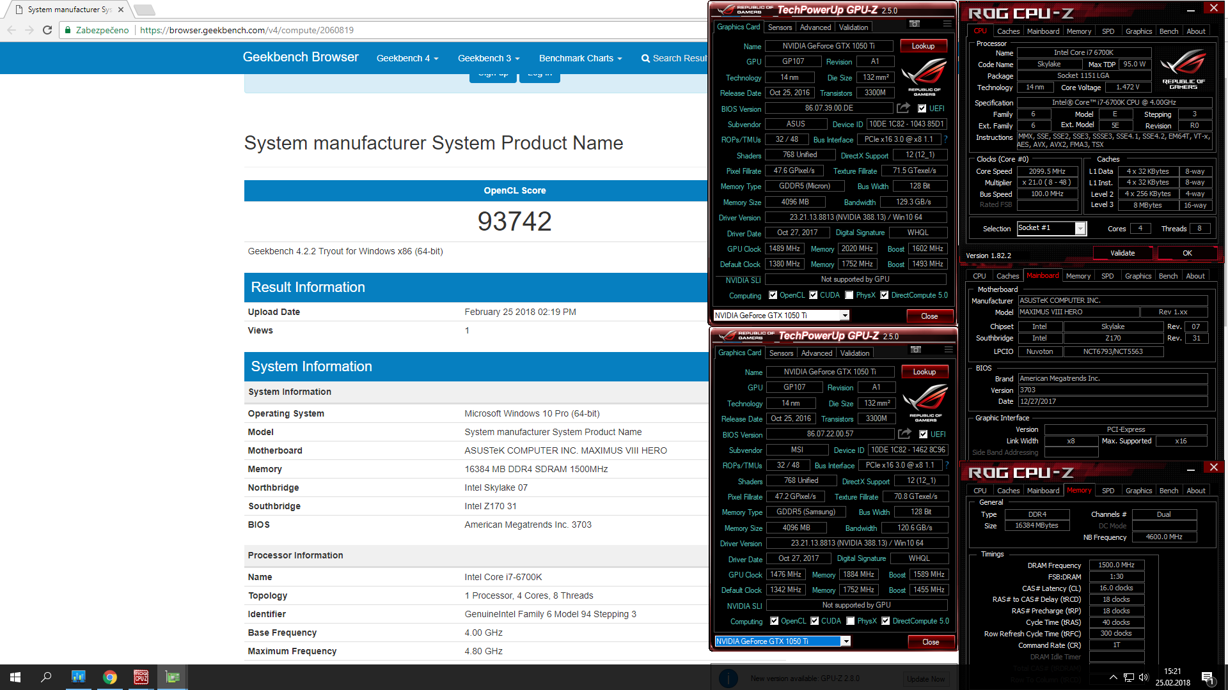Screen dimensions: 1228x690
Task: Close the System manufacturer browser tab
Action: click(121, 10)
